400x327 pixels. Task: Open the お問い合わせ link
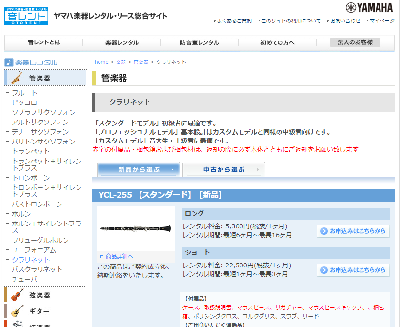(x=345, y=20)
